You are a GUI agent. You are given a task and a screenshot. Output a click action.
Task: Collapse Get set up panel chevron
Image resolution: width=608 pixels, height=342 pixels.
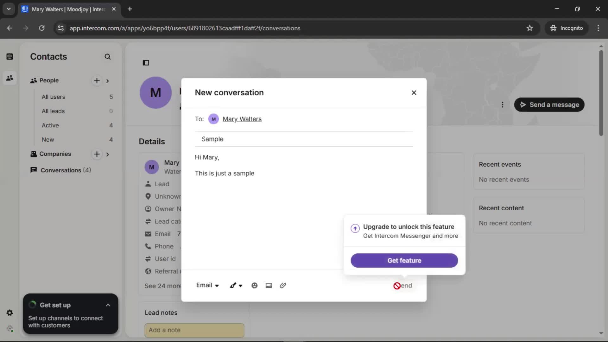[108, 305]
